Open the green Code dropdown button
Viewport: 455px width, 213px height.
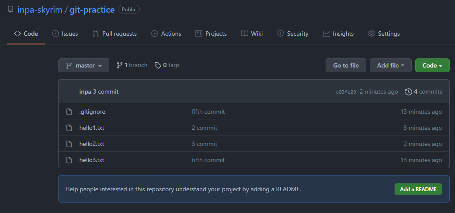(432, 65)
